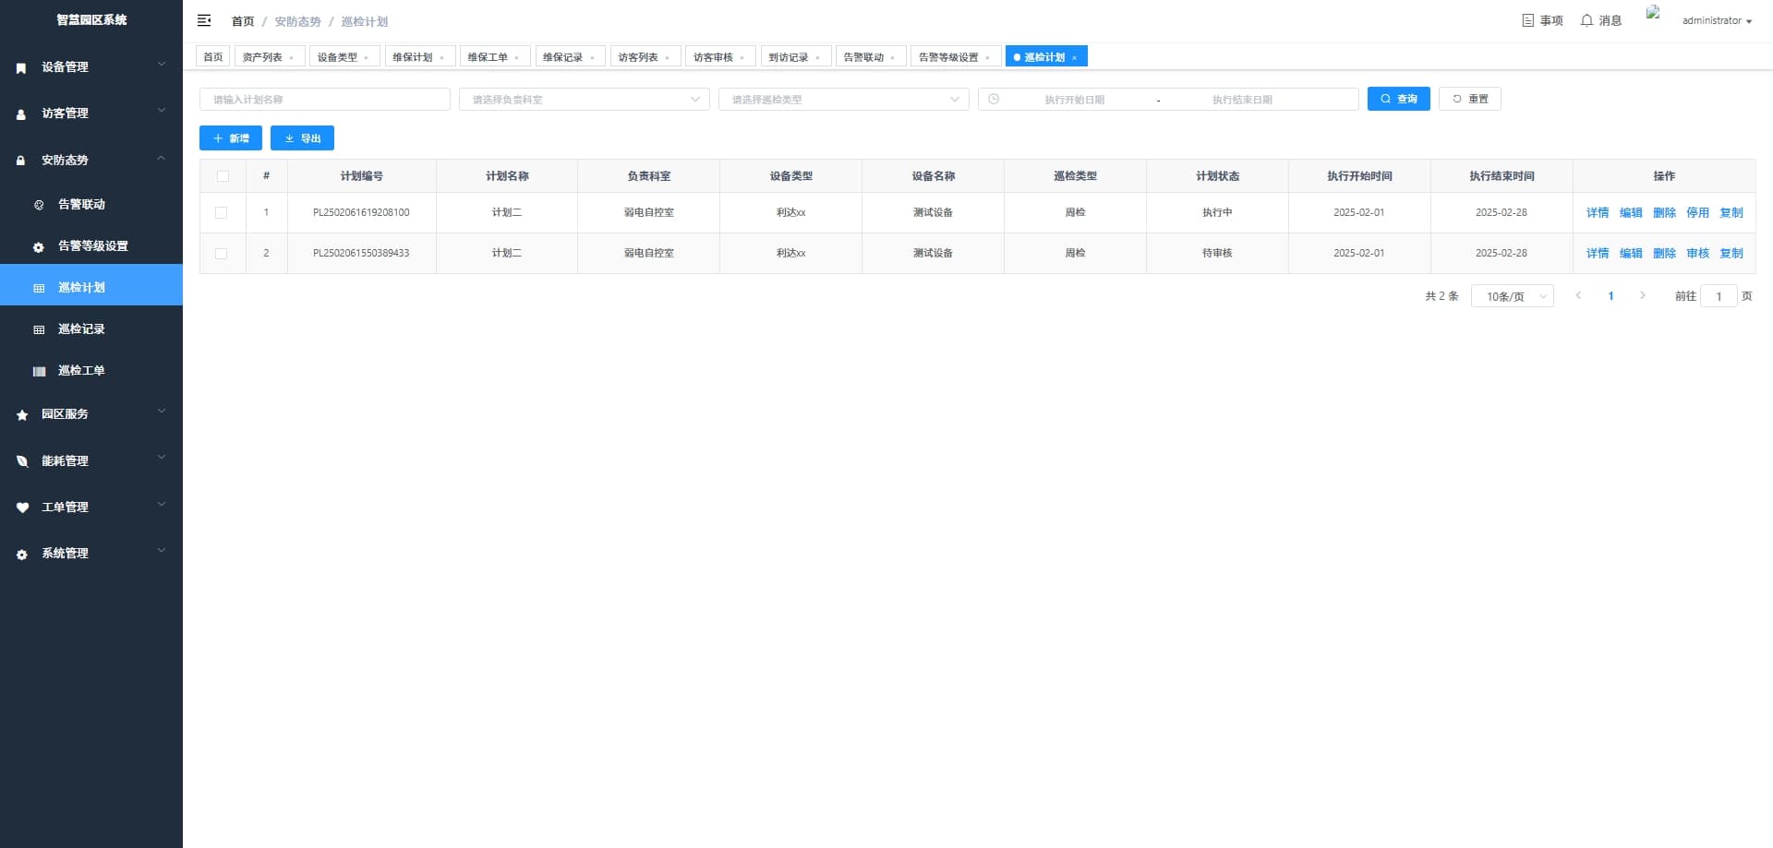Click the 执行结束日期 date field
Viewport: 1773px width, 848px height.
[1242, 99]
